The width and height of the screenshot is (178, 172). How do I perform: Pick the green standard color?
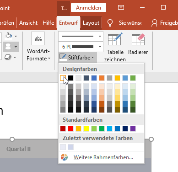coord(102,129)
